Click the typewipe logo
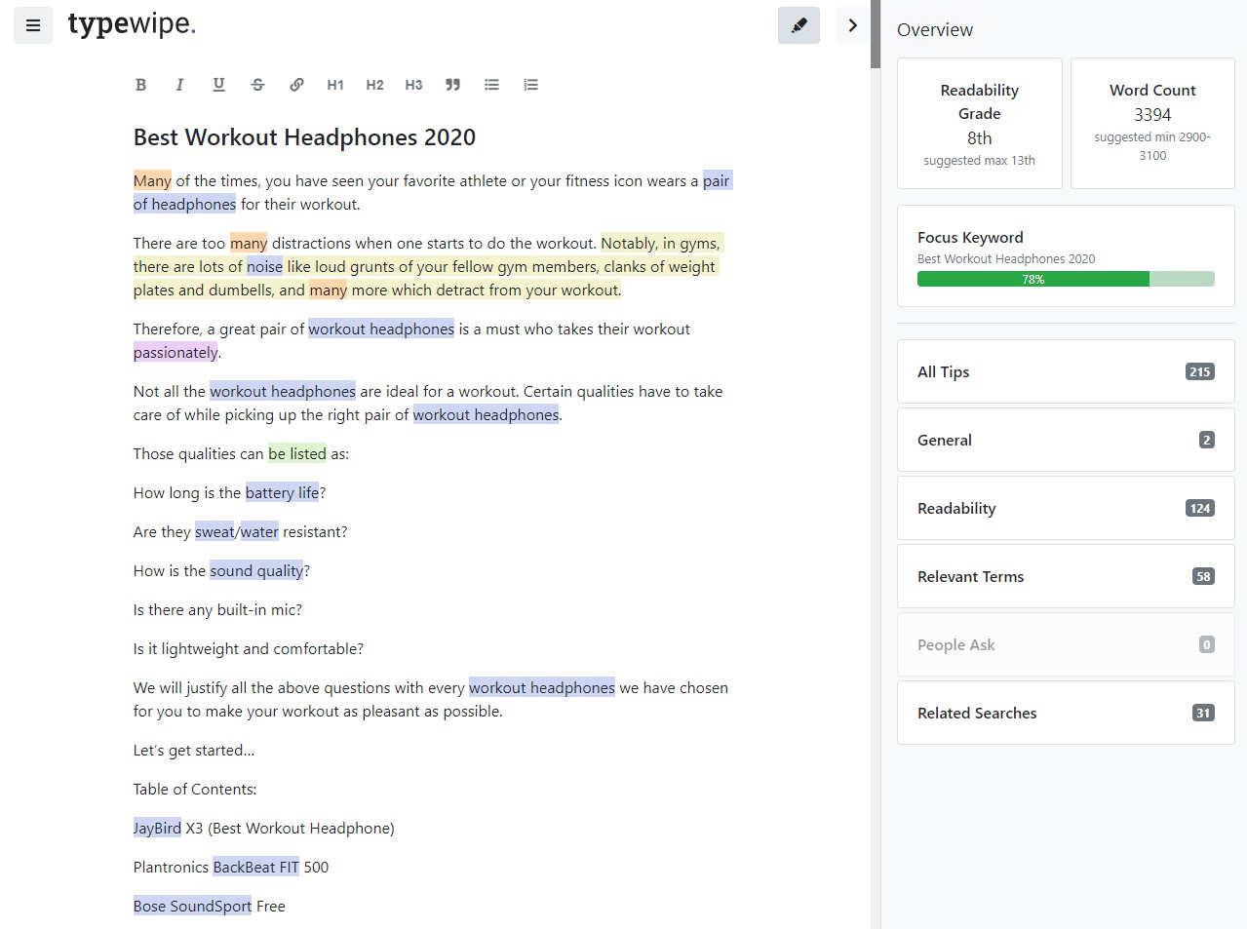The image size is (1247, 929). (132, 23)
